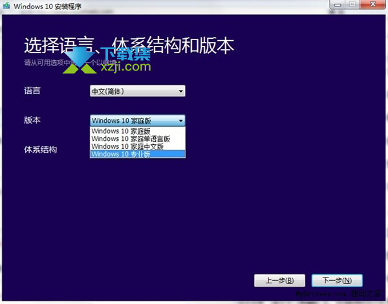Screen dimensions: 388x304
Task: Click the maximize button in title bar
Action: [x=353, y=5]
